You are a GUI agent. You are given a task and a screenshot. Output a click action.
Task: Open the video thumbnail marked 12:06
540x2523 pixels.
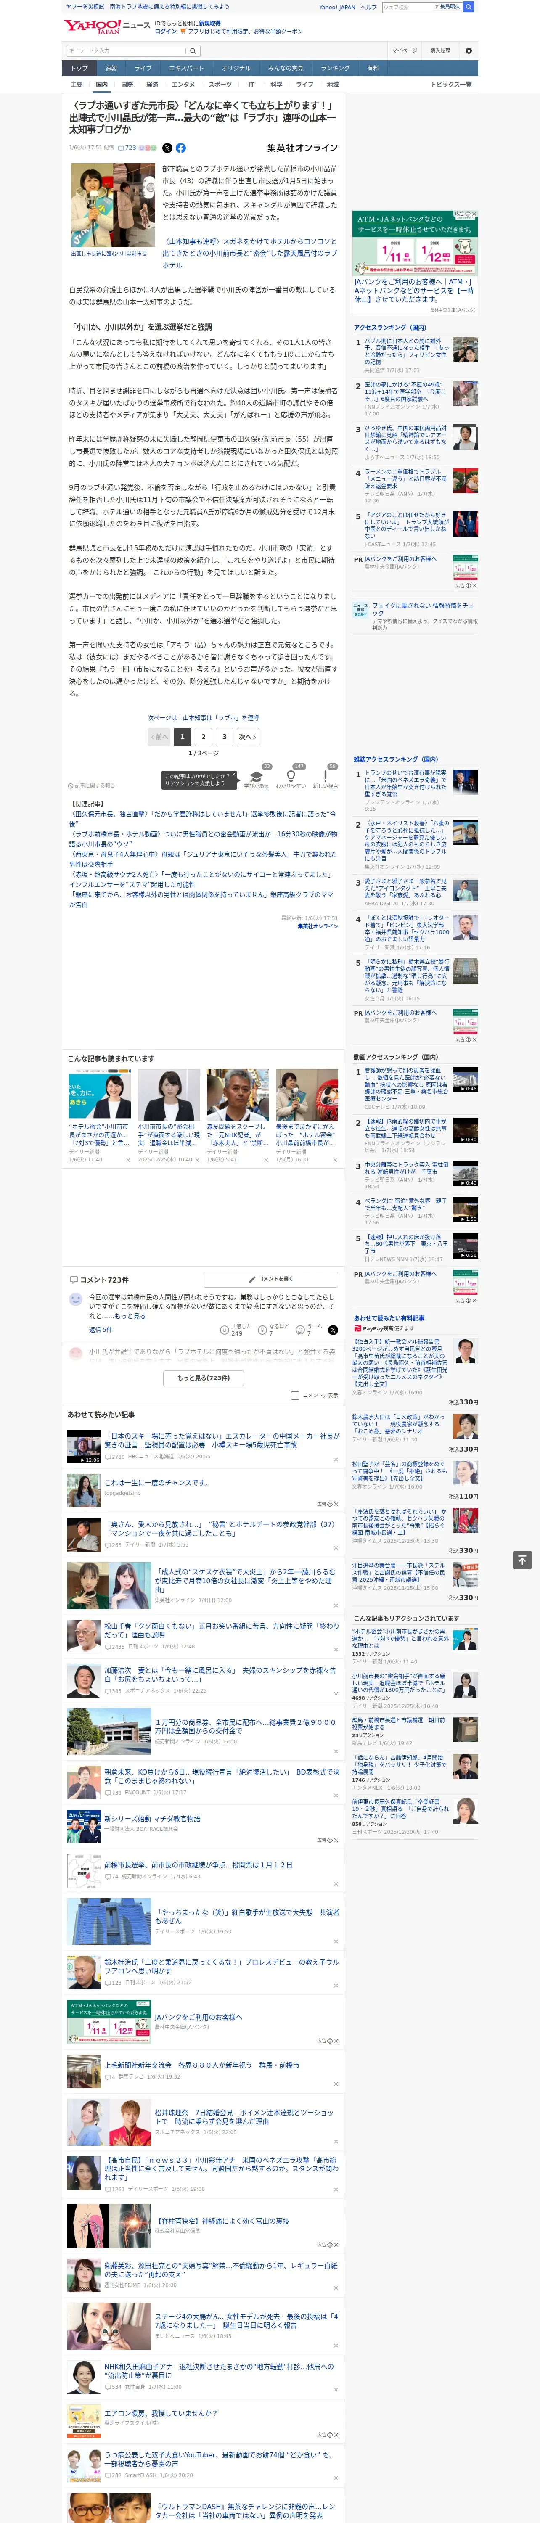(83, 1446)
